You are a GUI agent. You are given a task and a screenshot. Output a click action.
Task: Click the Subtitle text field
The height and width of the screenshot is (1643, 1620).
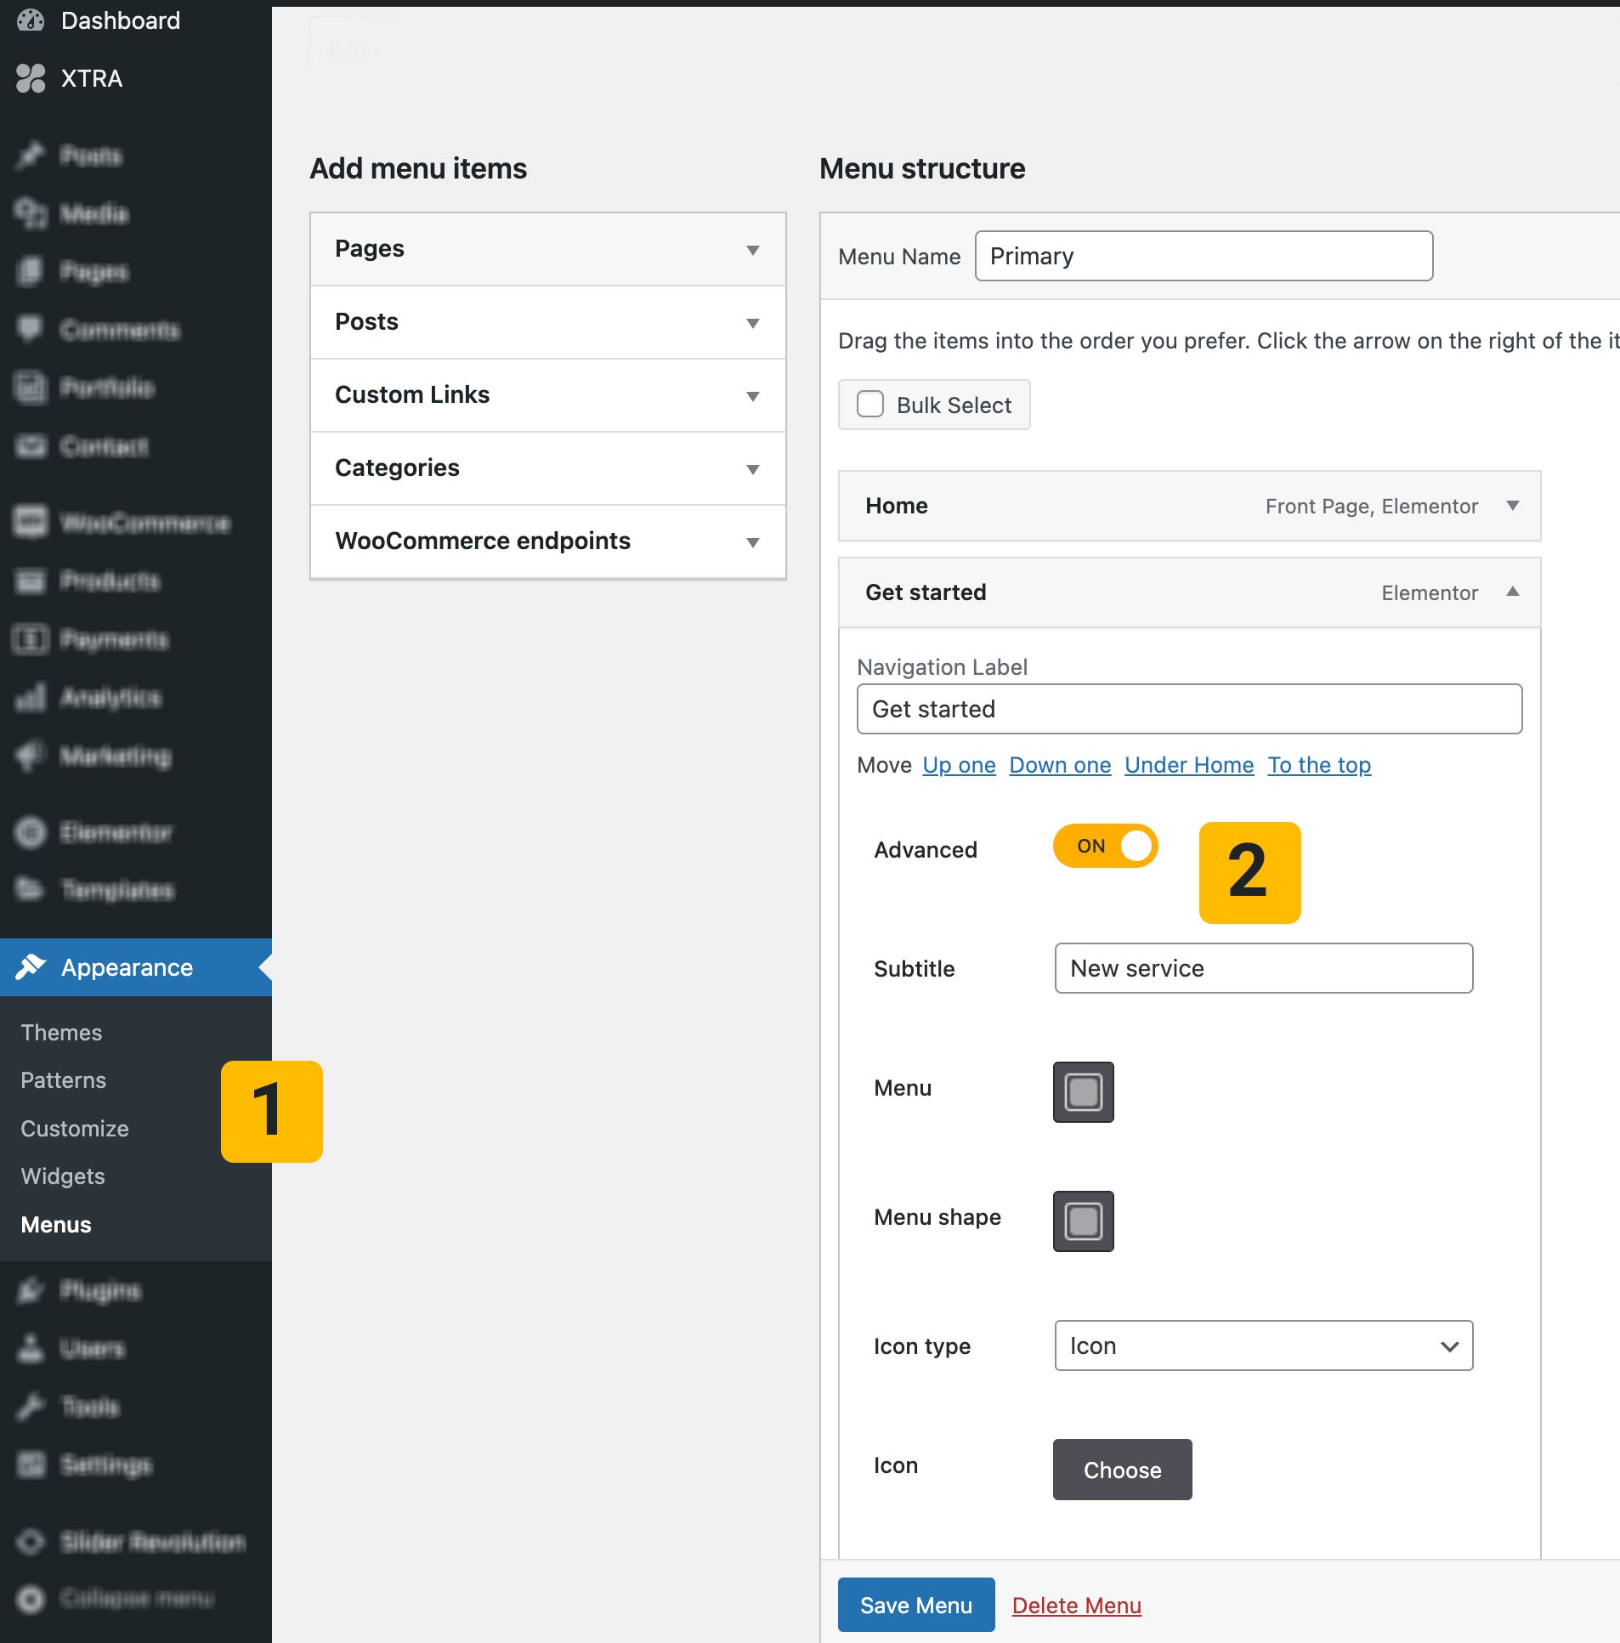[x=1263, y=968]
